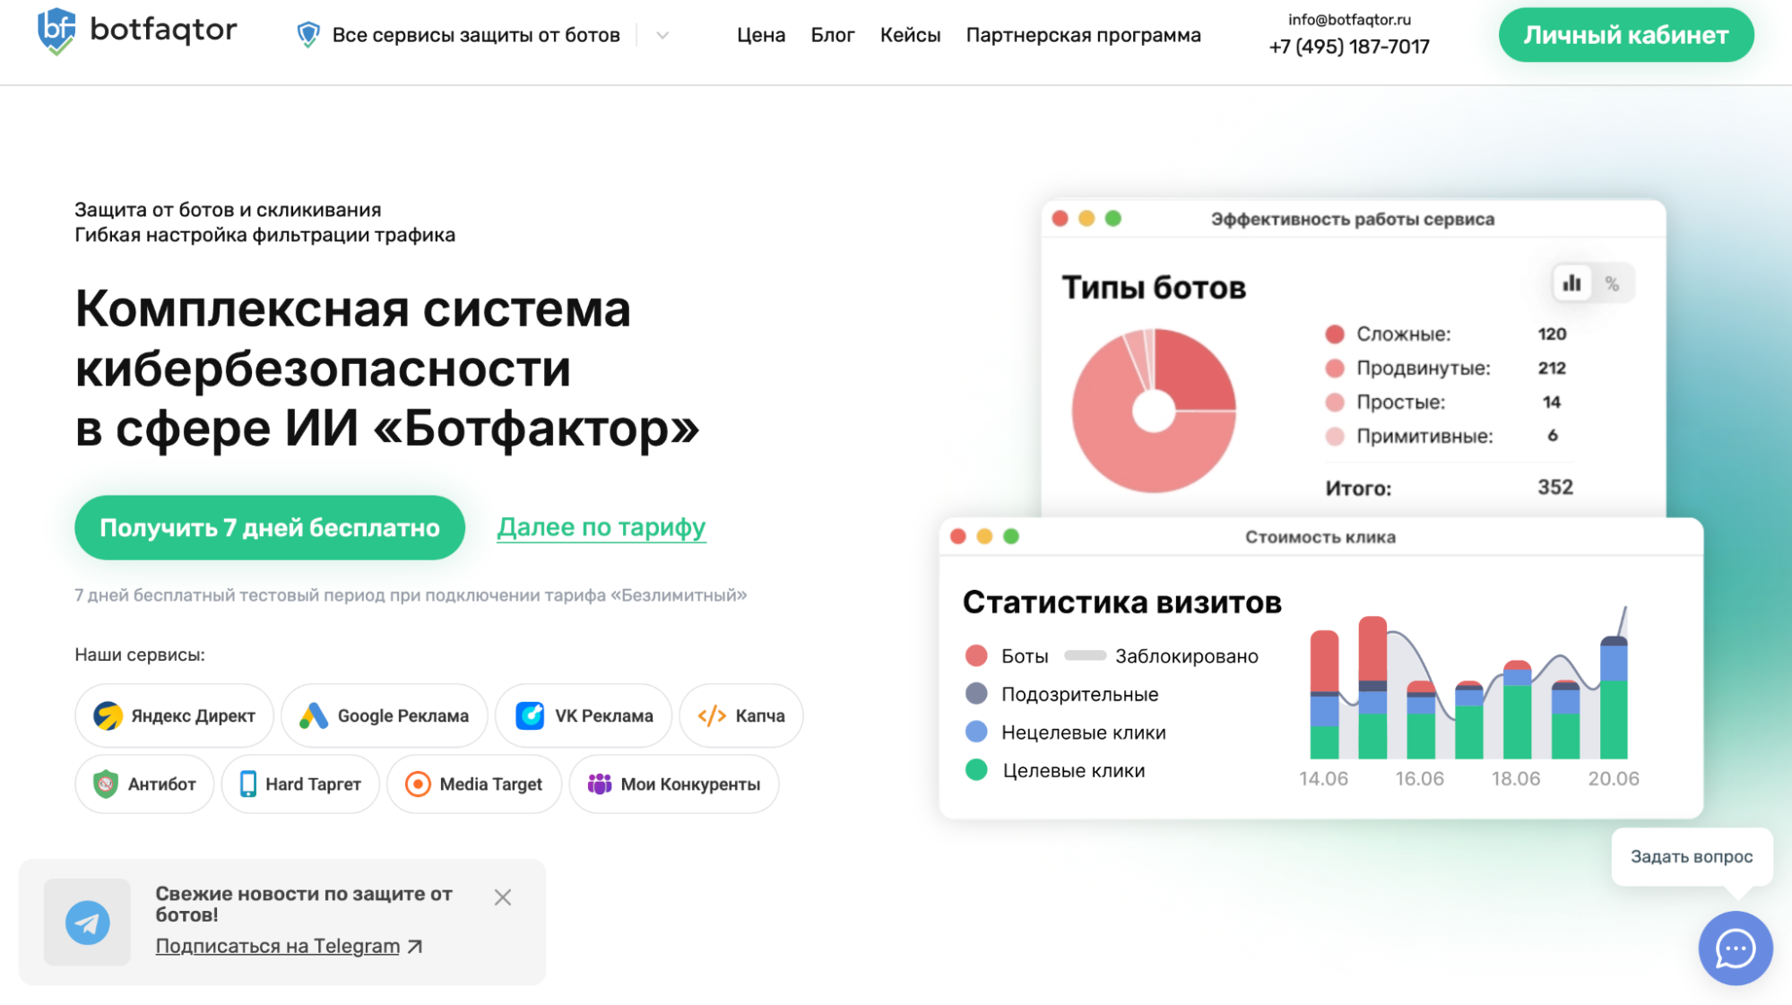Enable percentage view in Типы ботов panel

1614,282
